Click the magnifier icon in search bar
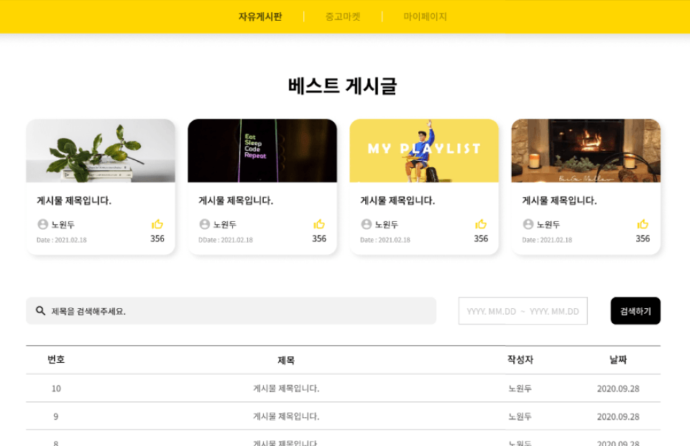690x446 pixels. [40, 311]
